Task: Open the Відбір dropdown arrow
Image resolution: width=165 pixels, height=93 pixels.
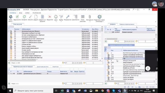Action: pyautogui.click(x=61, y=21)
